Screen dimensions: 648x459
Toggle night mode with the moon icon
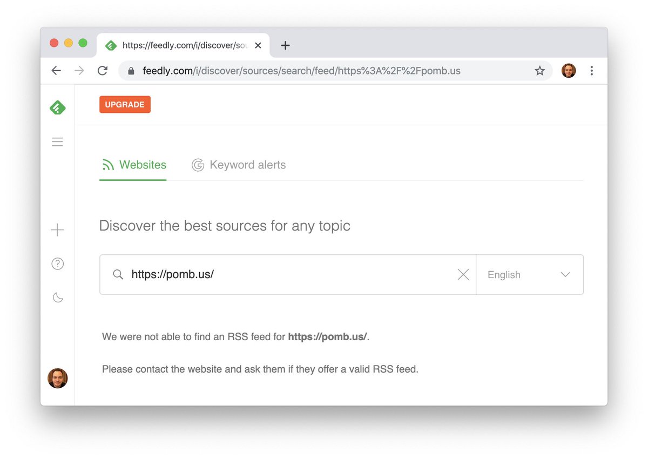point(57,297)
